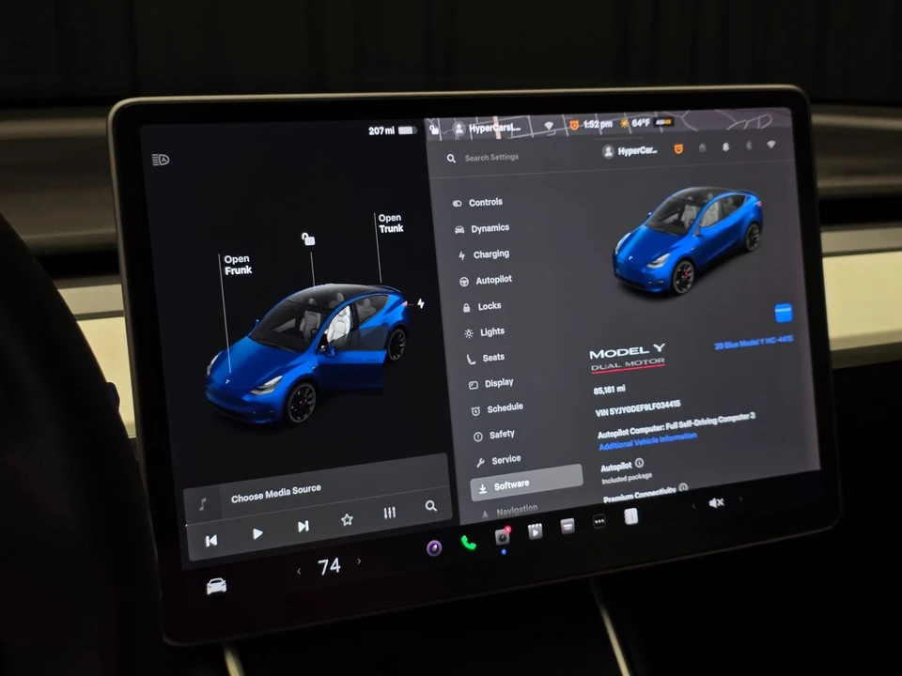Screen dimensions: 902x676
Task: Toggle the Sentry Mode icon in the settings header
Action: coord(678,149)
